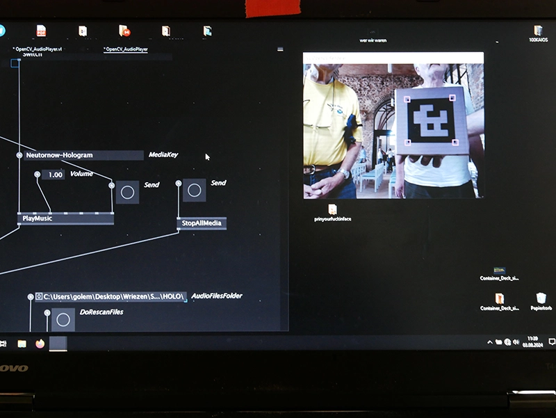Click the volume speaker icon in system tray
The image size is (556, 418).
pyautogui.click(x=516, y=342)
